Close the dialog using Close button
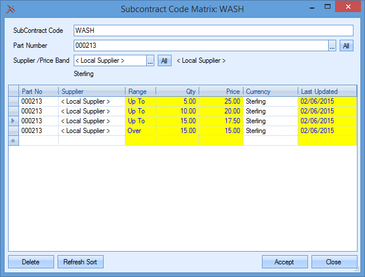The width and height of the screenshot is (365, 277). [x=333, y=262]
